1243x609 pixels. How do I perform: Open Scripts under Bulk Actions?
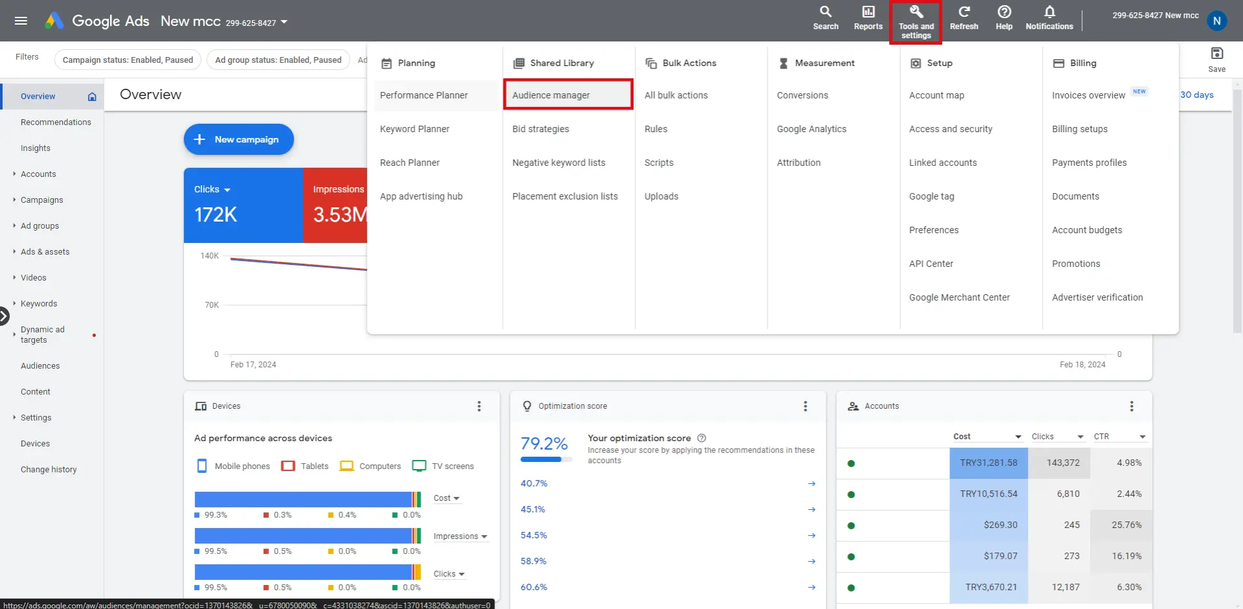[x=659, y=163]
